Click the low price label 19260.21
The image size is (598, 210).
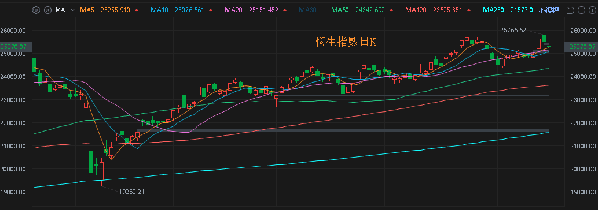132,192
